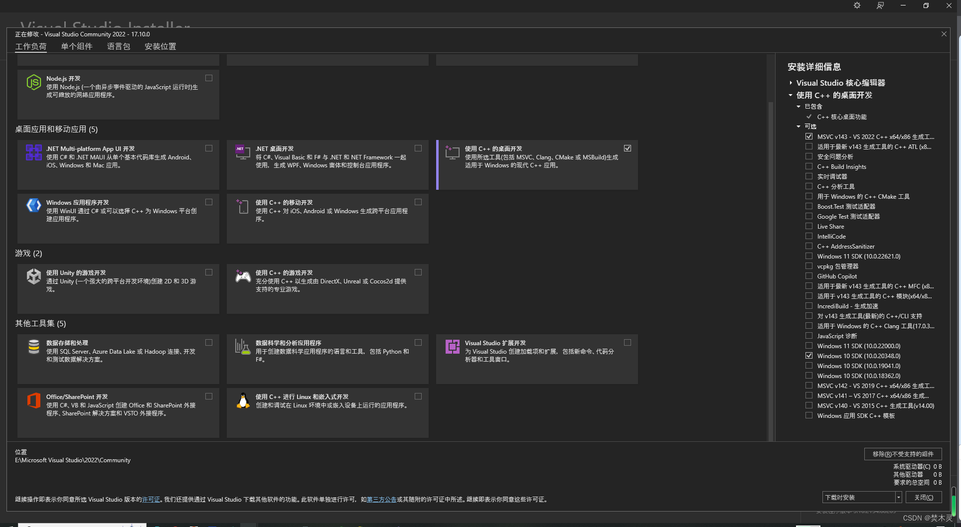Enable C++ AddressSanitizer option

pos(809,246)
